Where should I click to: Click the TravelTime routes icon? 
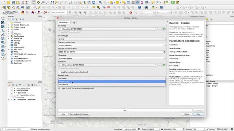(x=45, y=12)
